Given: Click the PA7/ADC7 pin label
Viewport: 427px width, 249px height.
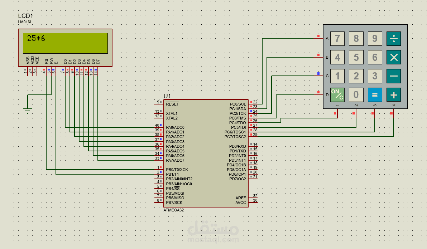Looking at the screenshot, I should click(175, 160).
